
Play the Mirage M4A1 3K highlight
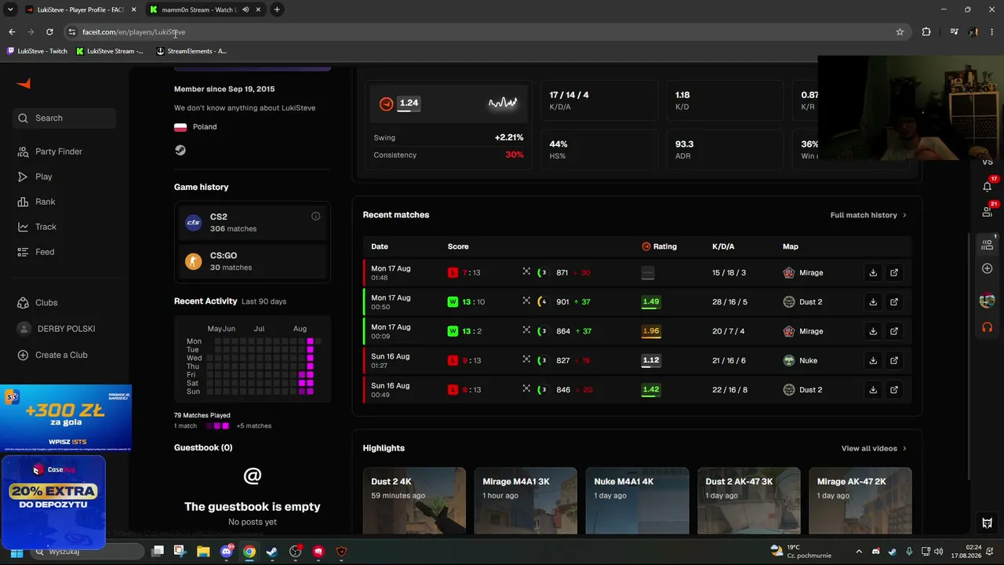pos(526,501)
